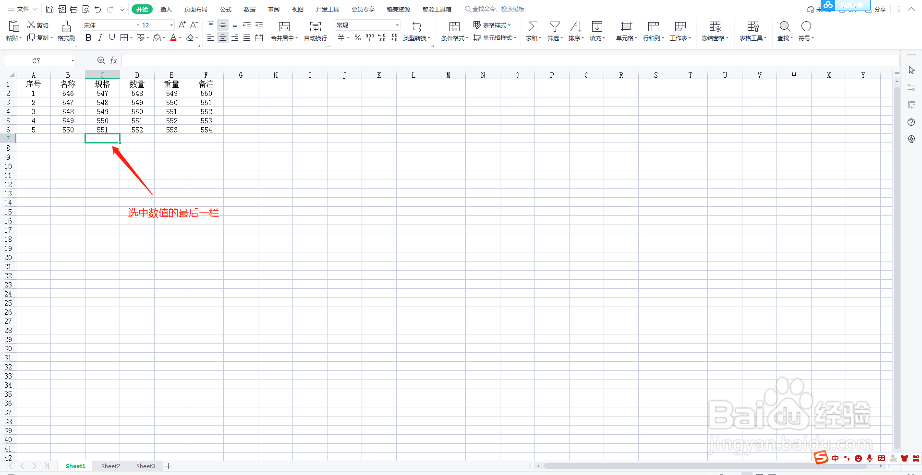922x475 pixels.
Task: Click the Share (分享) button
Action: click(x=876, y=9)
